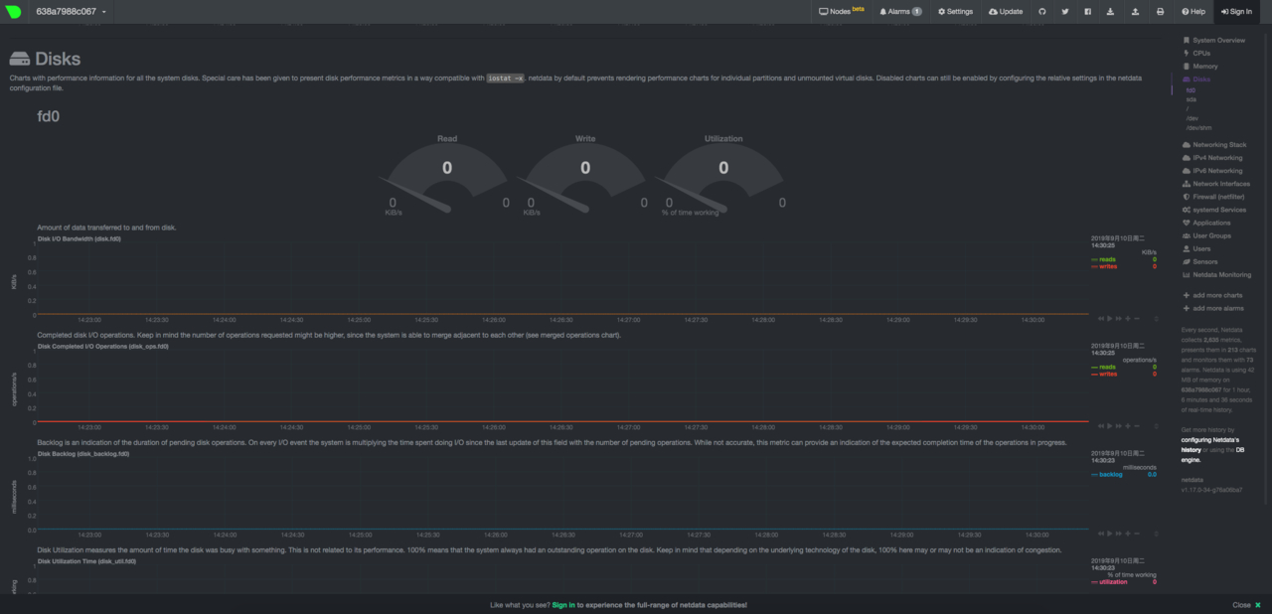Select the sda disk in the sidebar

[x=1192, y=99]
